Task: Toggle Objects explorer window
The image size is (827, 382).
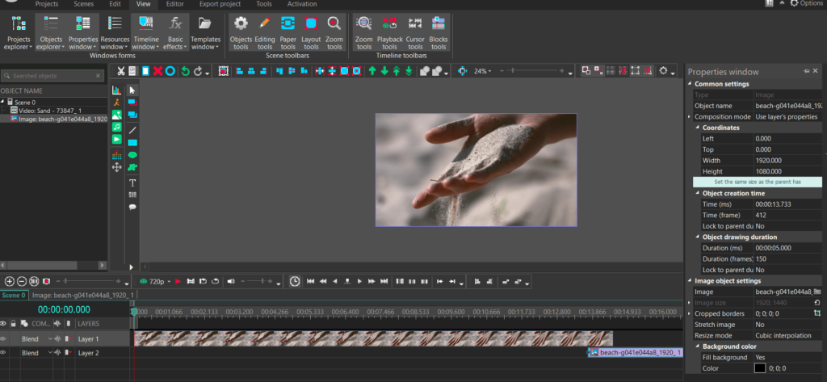Action: pyautogui.click(x=51, y=33)
